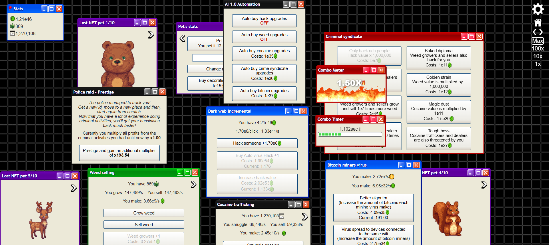Maximize the Cocaine trafficking window
Image resolution: width=549 pixels, height=245 pixels.
point(299,204)
